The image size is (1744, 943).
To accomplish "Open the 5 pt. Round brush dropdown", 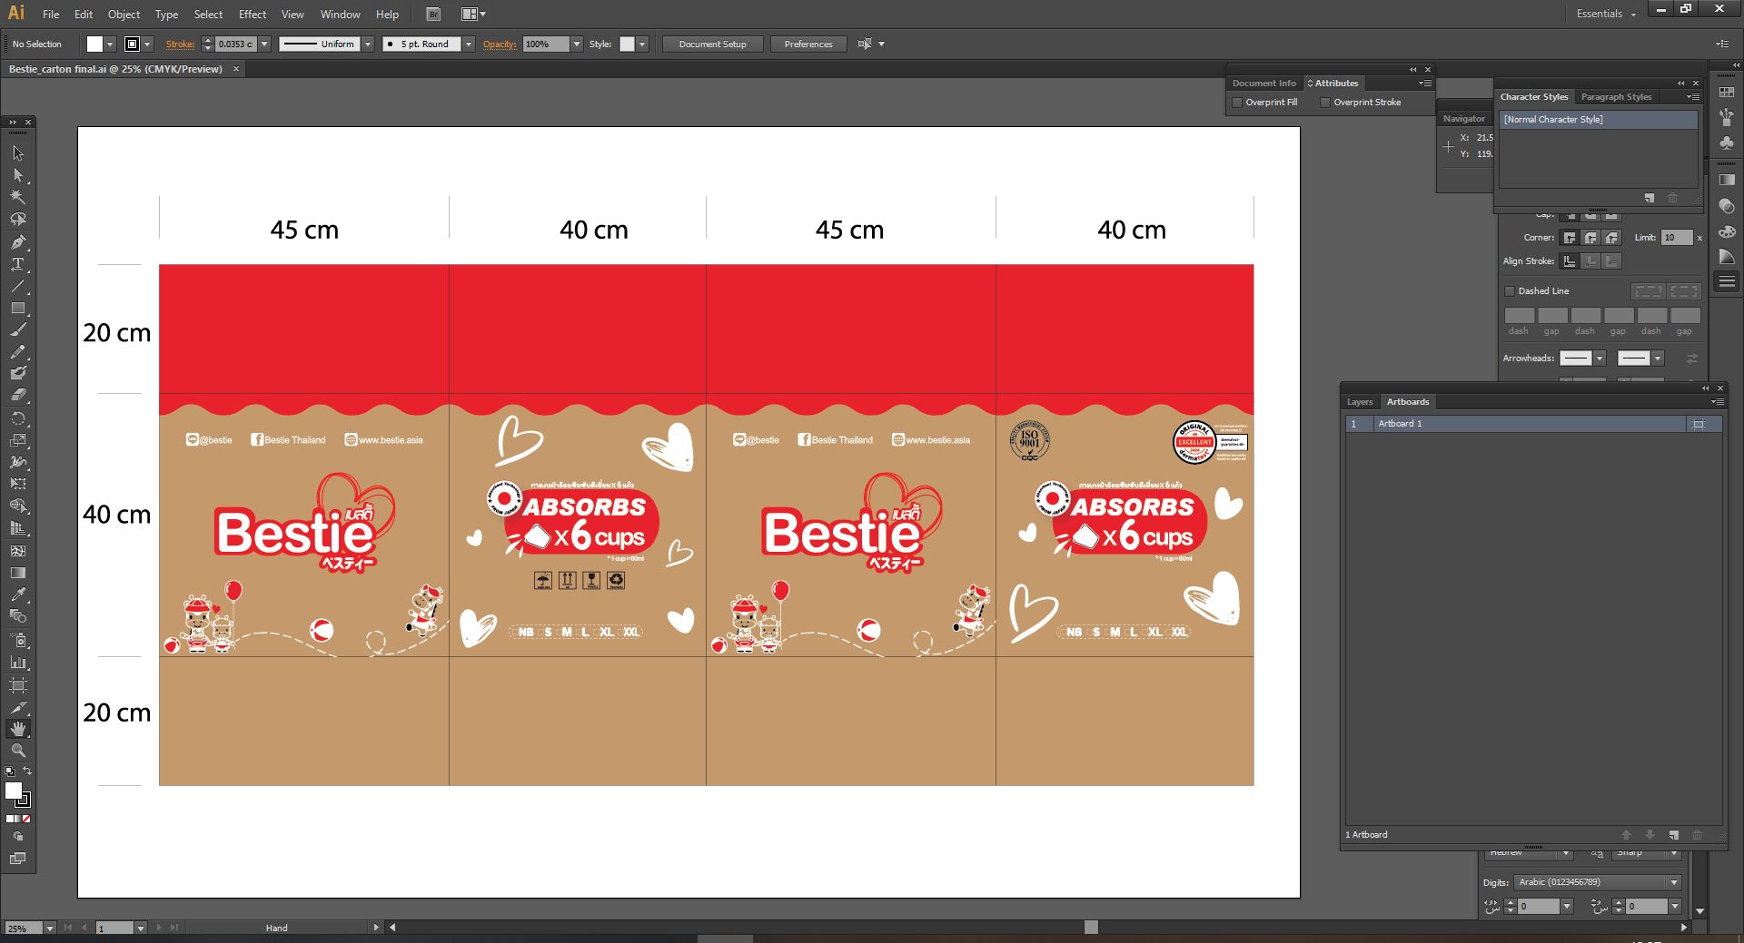I will tap(469, 44).
